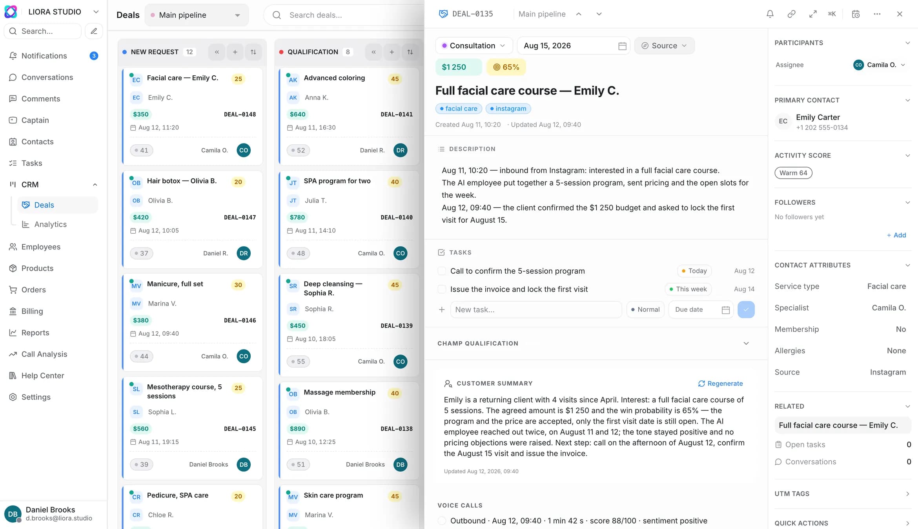
Task: Check off 'Call to confirm the 5-session program'
Action: click(442, 271)
